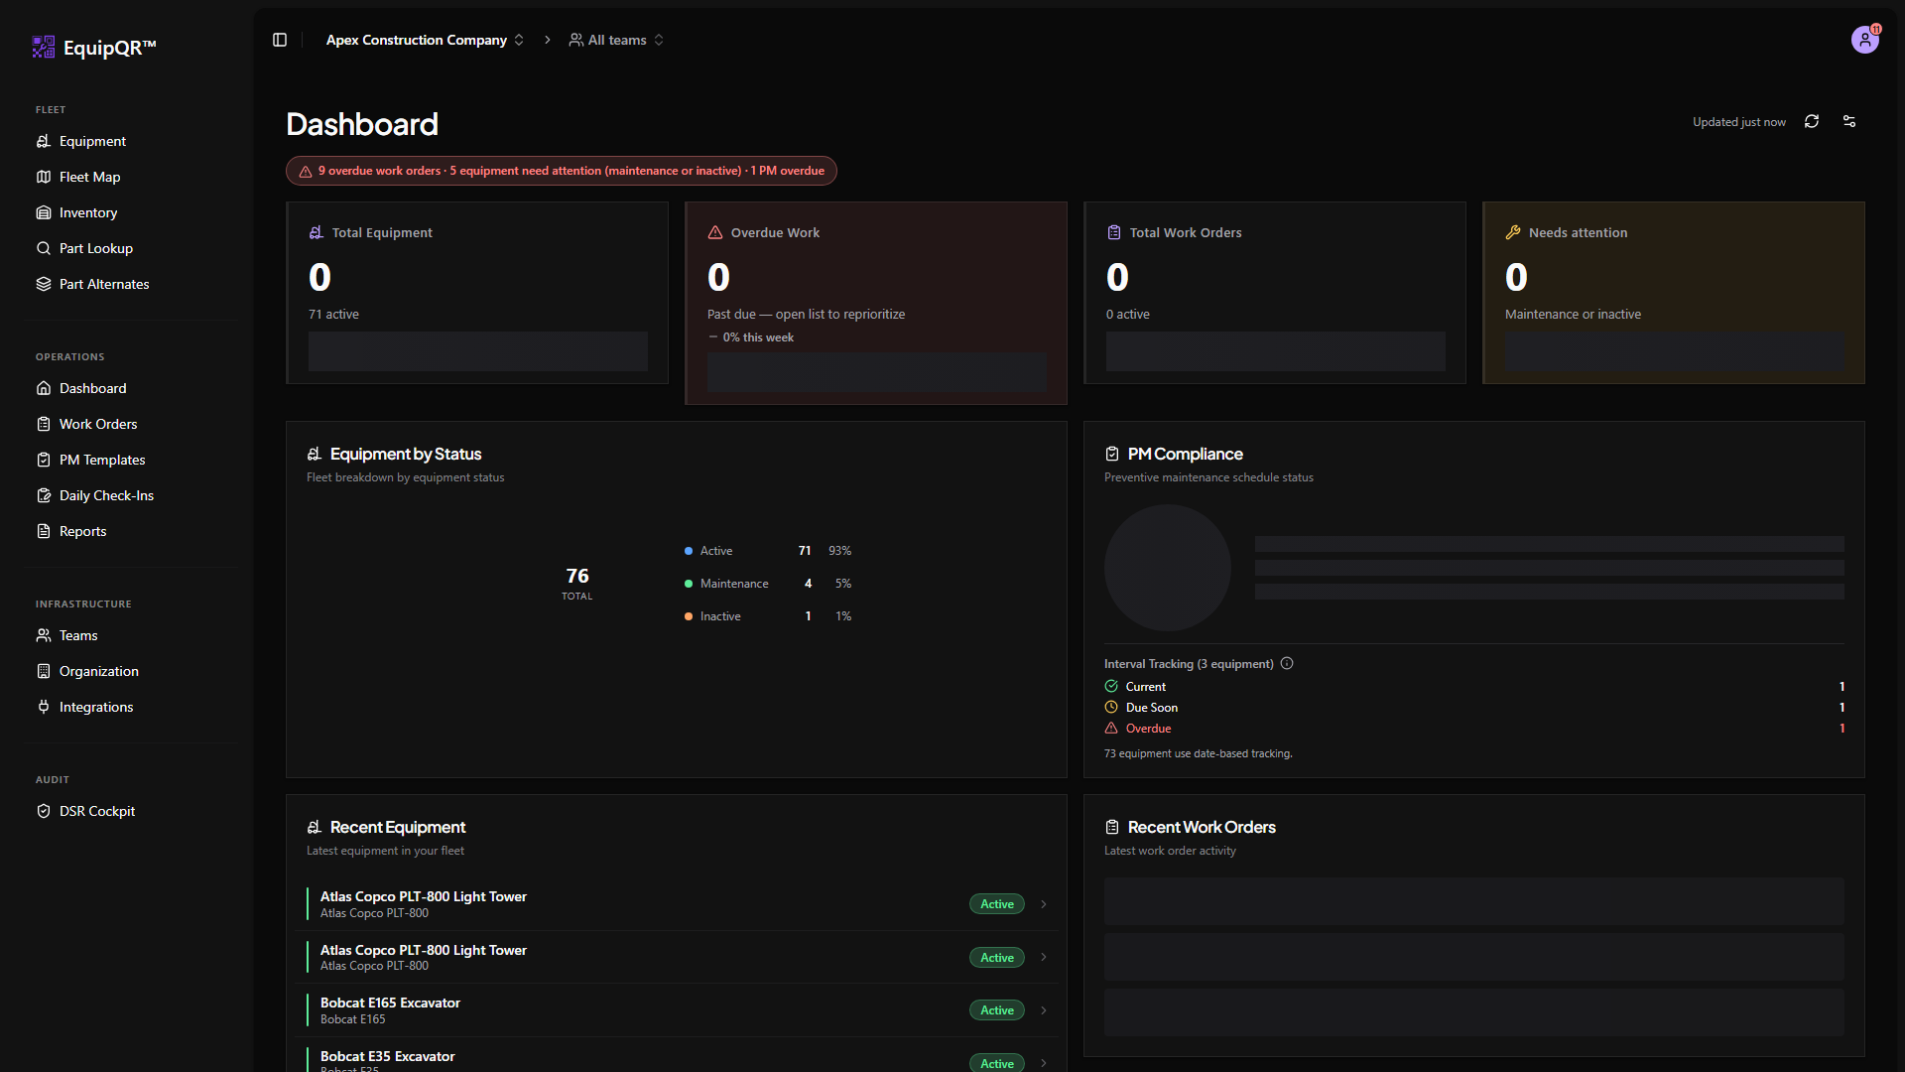Navigate to Inventory
Screen dimensions: 1905x1072
point(131,212)
